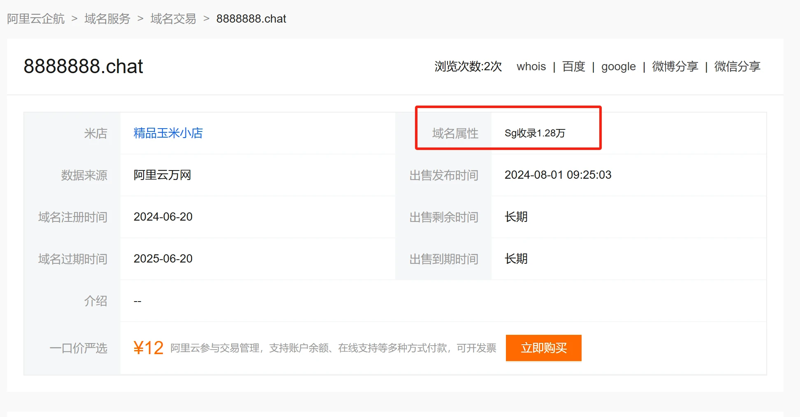Click the expiration date 2025-06-20
Image resolution: width=800 pixels, height=417 pixels.
(x=163, y=259)
